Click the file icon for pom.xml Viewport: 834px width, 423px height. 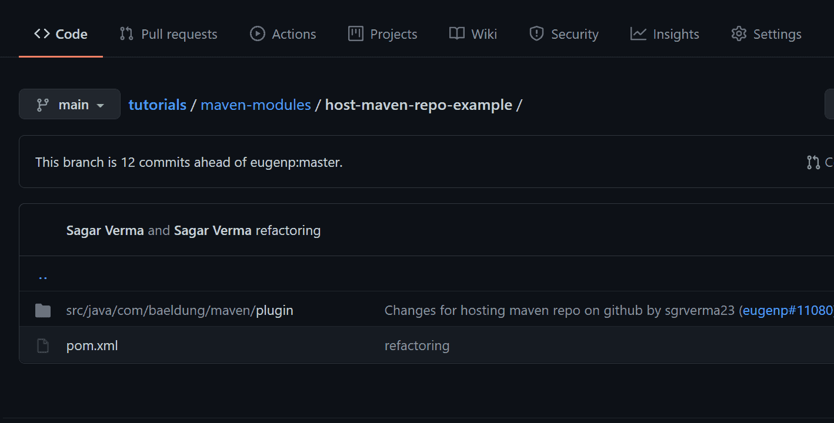(43, 345)
